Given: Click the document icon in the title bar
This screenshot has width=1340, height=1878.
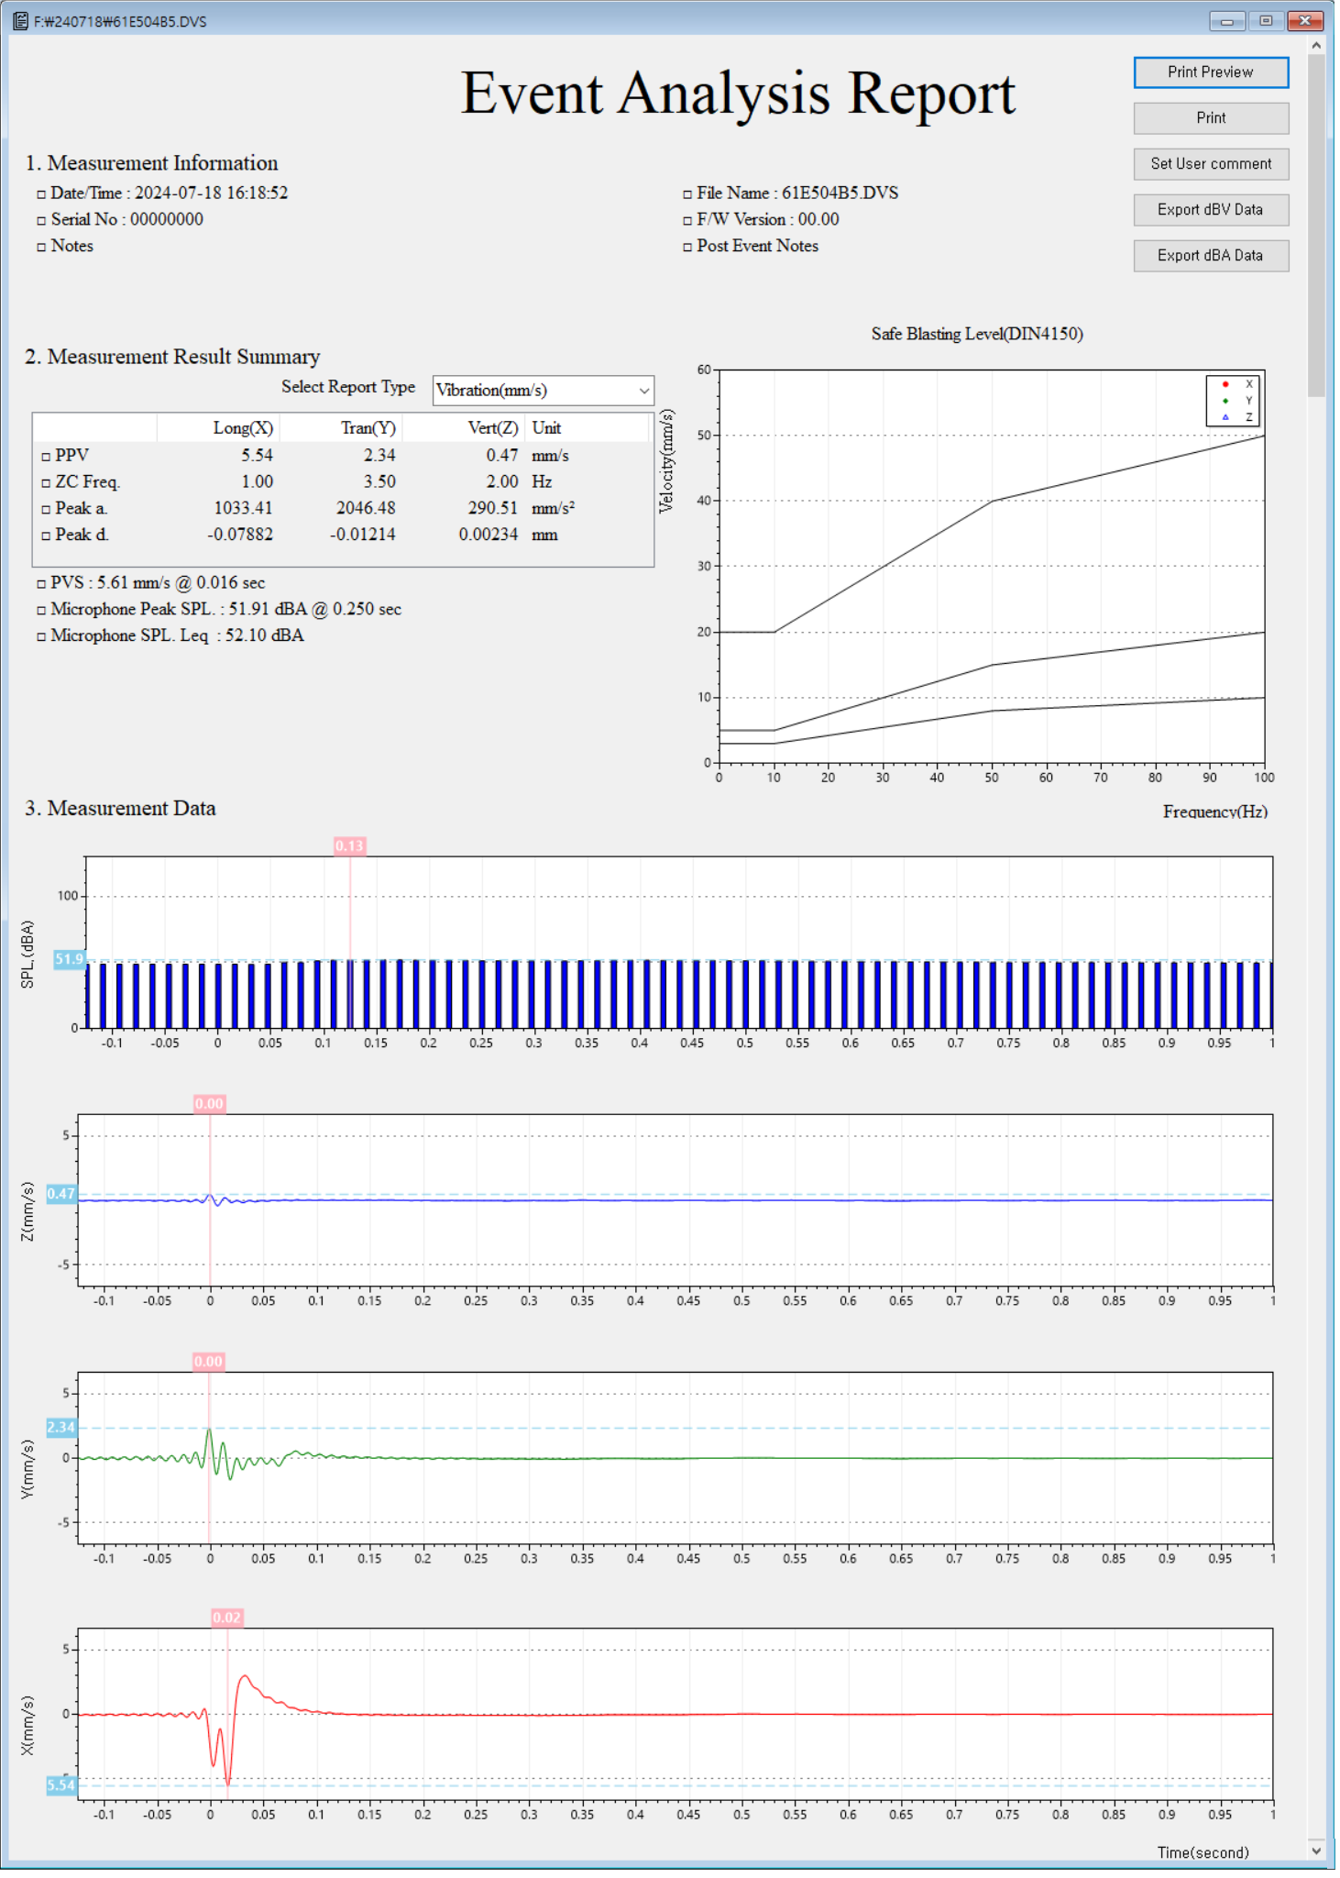Looking at the screenshot, I should (x=20, y=21).
